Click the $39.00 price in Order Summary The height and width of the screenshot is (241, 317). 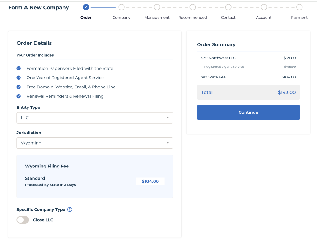(x=289, y=58)
